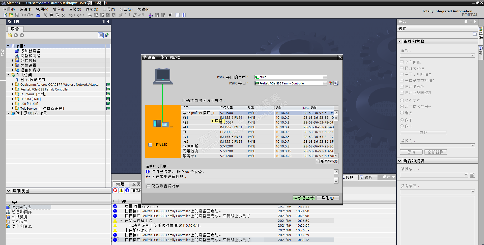The image size is (484, 245).
Task: Click the Open project toolbar icon
Action: pyautogui.click(x=11, y=15)
